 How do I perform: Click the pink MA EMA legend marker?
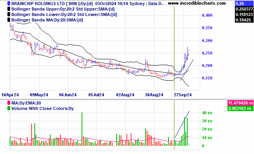(x=9, y=103)
